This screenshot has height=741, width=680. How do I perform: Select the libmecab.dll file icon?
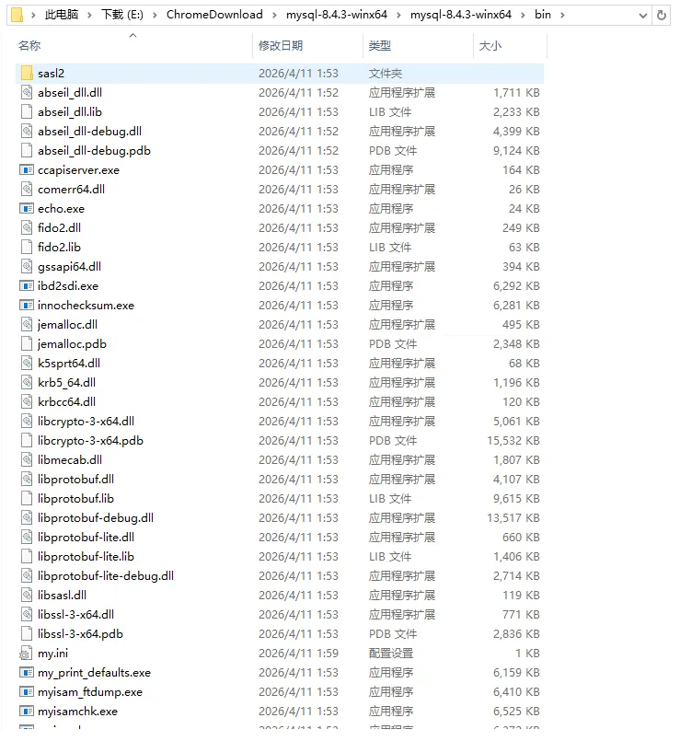[27, 460]
